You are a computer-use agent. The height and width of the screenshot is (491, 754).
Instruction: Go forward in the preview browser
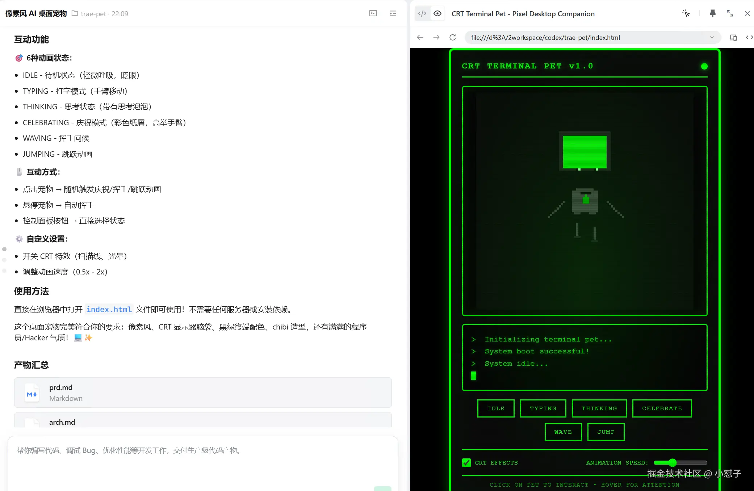[x=436, y=37]
